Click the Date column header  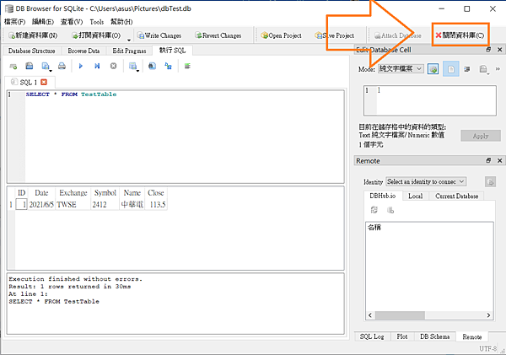pyautogui.click(x=41, y=193)
